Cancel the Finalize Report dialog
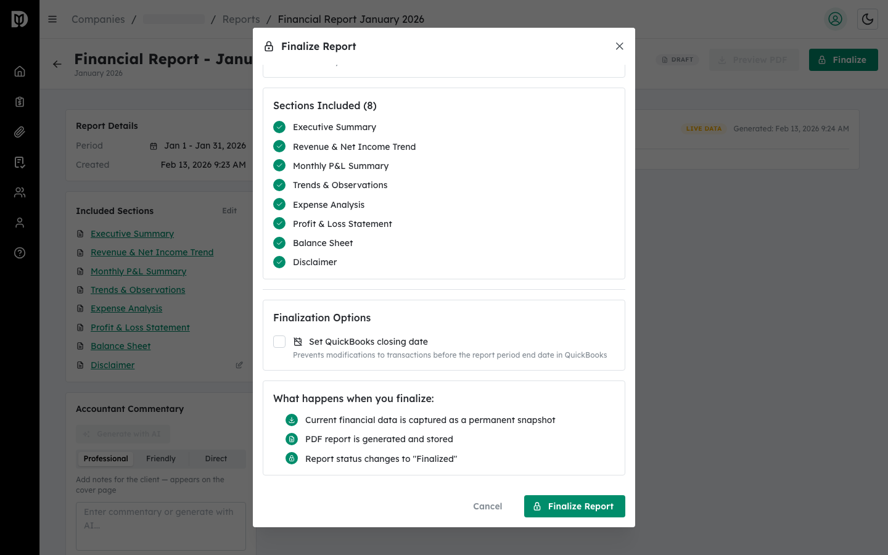 487,506
